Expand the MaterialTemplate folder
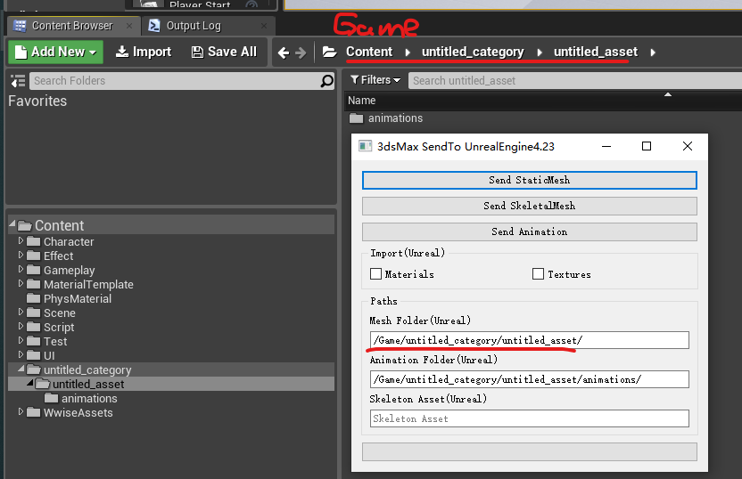Screen dimensions: 742x479 [21, 283]
